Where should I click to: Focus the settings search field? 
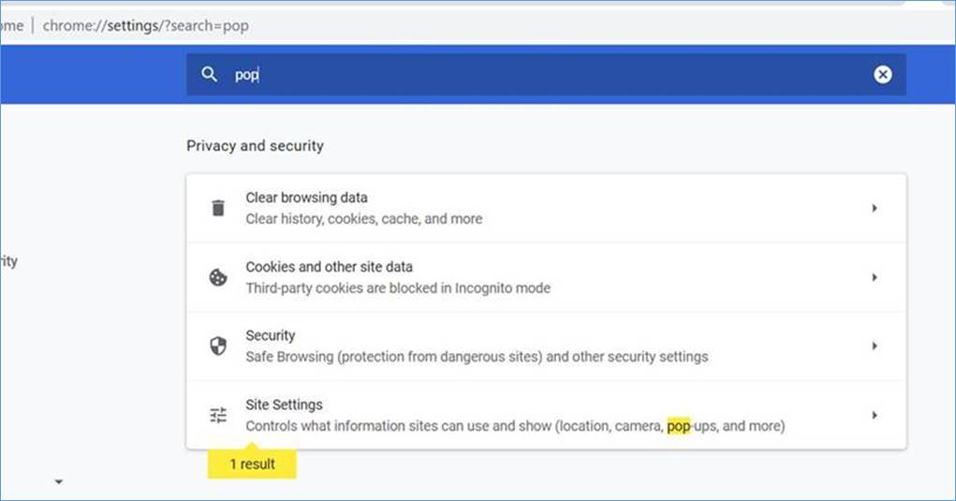click(x=543, y=75)
